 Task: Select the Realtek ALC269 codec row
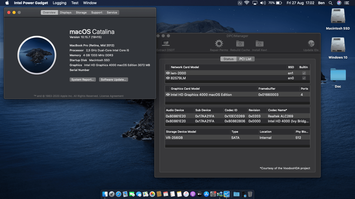[x=238, y=116]
